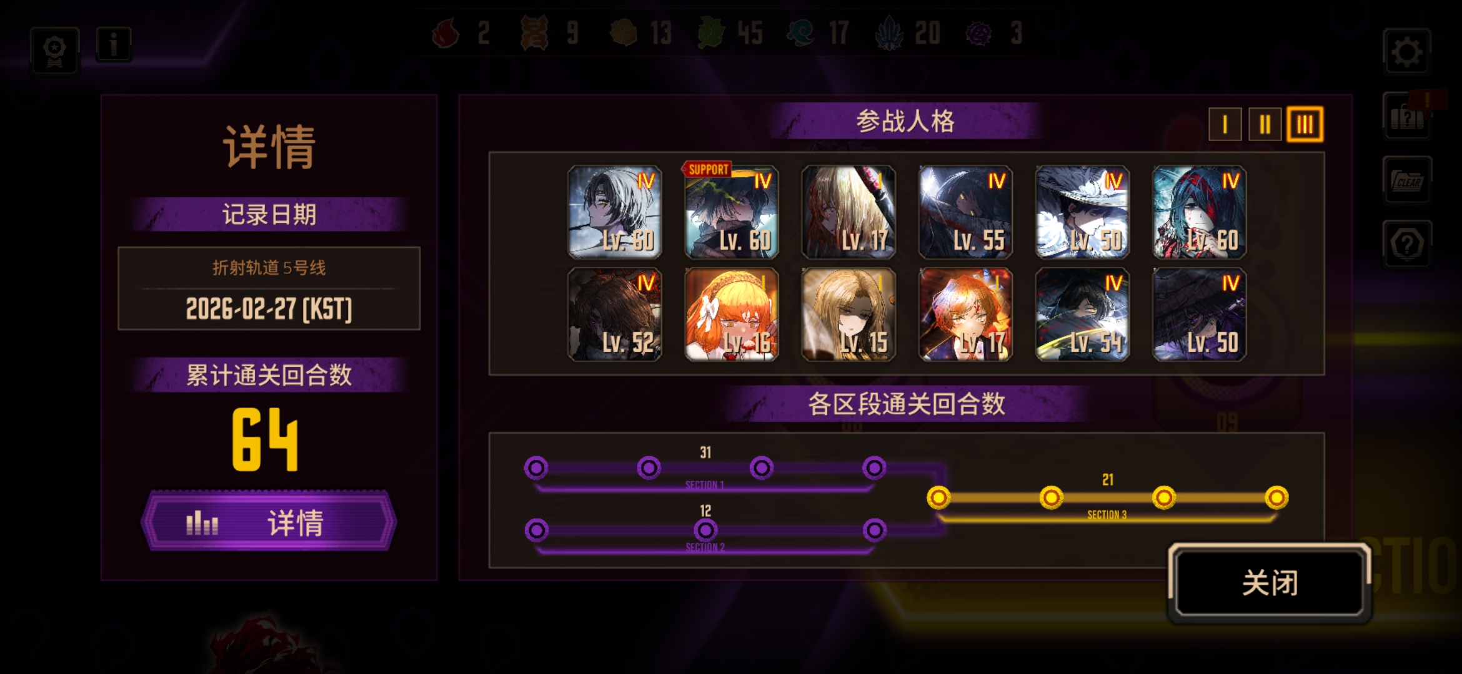Click last yellow node of Section 3
The width and height of the screenshot is (1462, 674).
(1276, 497)
